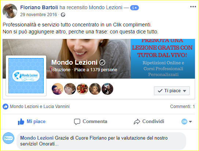
Task: Open the three-dot post options menu
Action: coord(193,7)
